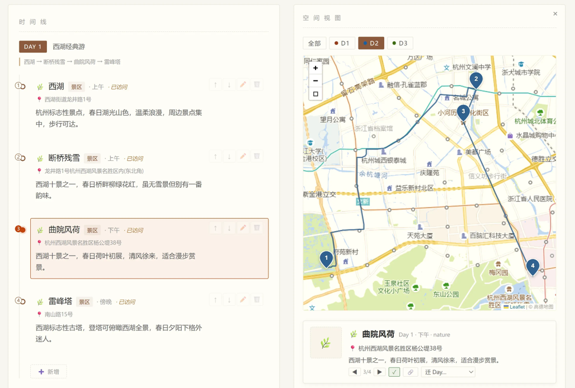The width and height of the screenshot is (575, 388).
Task: Select map marker number 2
Action: [x=476, y=80]
